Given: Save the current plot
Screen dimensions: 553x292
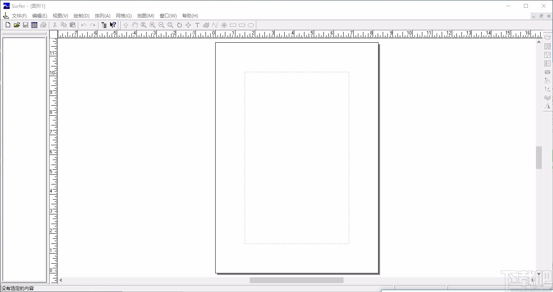Looking at the screenshot, I should click(x=26, y=25).
